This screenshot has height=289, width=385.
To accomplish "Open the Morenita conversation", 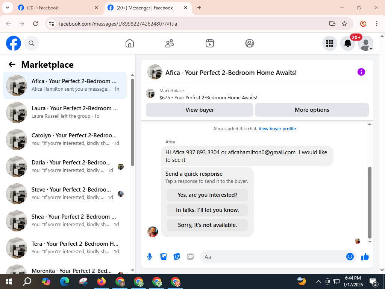I will coord(65,269).
